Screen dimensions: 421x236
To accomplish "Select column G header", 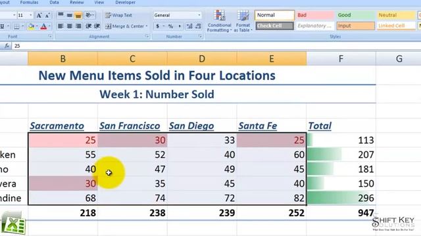I will [x=399, y=58].
